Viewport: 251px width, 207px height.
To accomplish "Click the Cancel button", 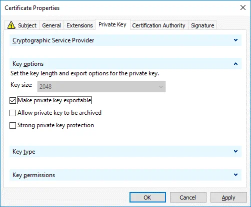I will click(x=188, y=198).
